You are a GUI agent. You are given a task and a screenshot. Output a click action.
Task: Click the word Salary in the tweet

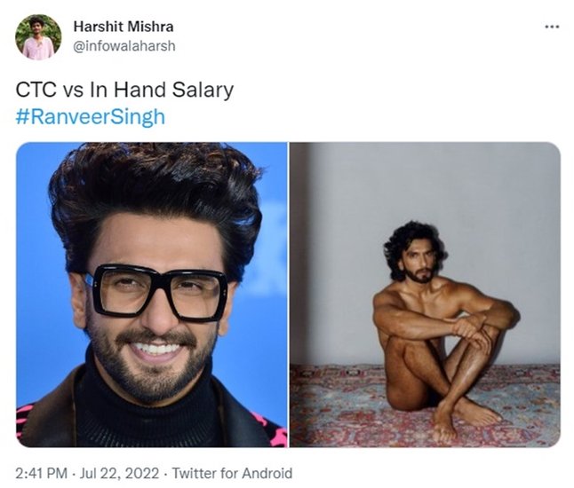(203, 90)
